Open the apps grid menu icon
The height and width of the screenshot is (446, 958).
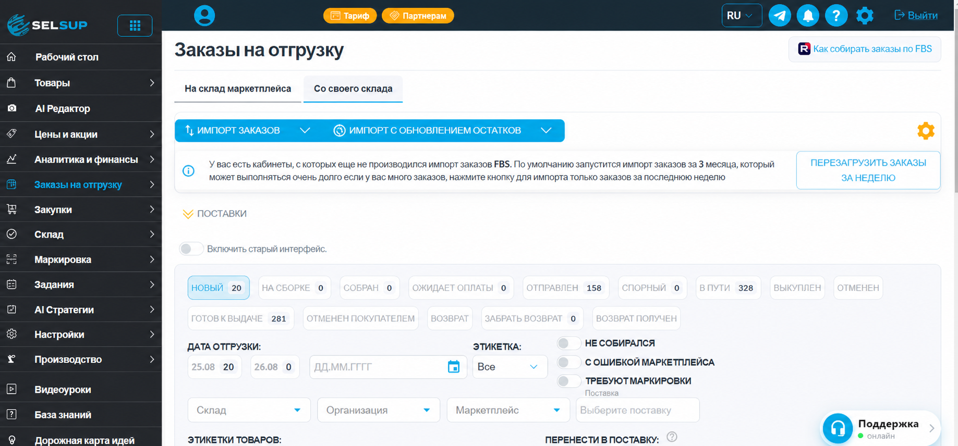135,26
